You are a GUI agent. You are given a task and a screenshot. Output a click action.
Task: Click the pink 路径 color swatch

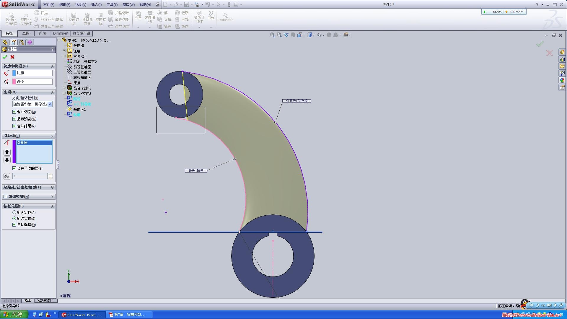14,82
